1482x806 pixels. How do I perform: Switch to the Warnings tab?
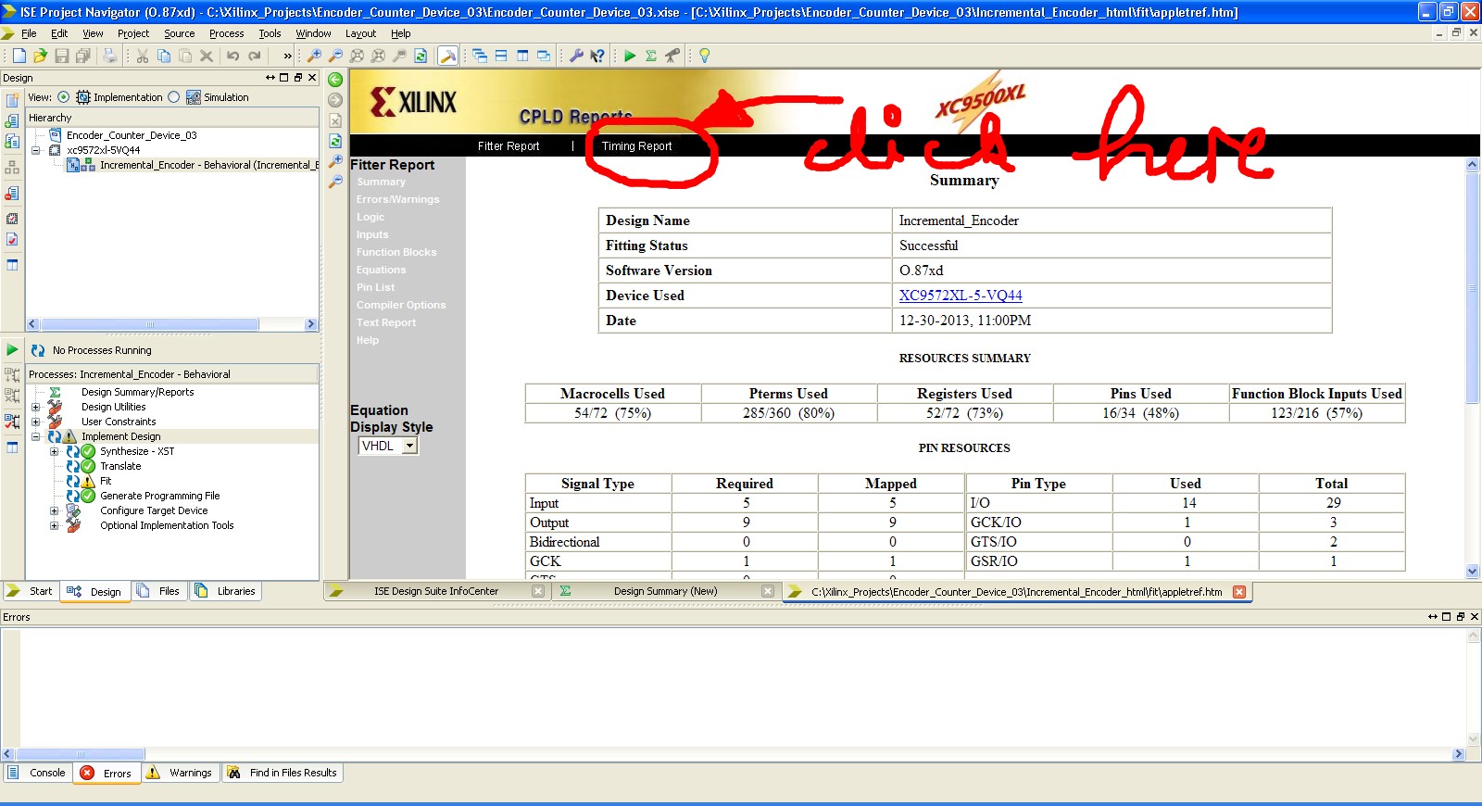click(x=181, y=773)
